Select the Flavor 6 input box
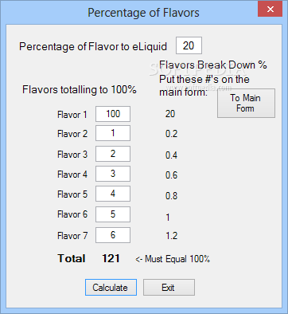 113,214
